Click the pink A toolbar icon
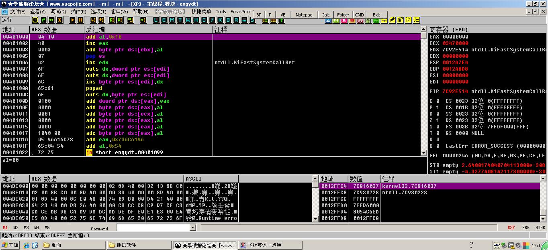The image size is (548, 250). click(x=344, y=20)
